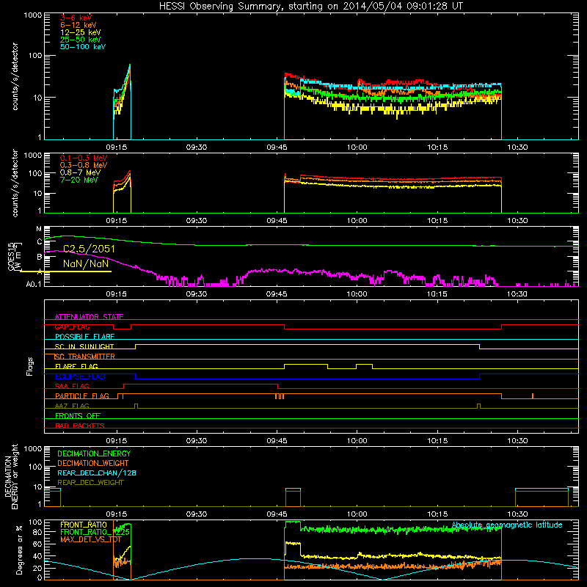Click the 0.1-0.3 MeV legend label
The width and height of the screenshot is (587, 587).
[x=84, y=158]
